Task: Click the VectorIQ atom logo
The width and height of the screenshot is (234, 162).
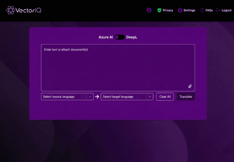Action: click(x=11, y=10)
